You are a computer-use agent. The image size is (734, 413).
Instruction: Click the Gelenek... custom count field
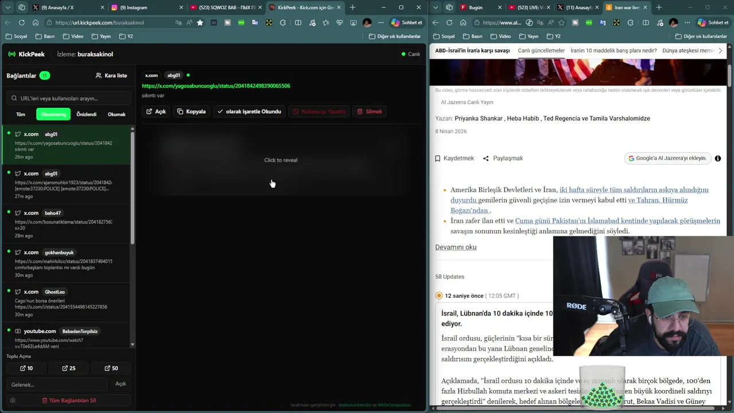(57, 384)
